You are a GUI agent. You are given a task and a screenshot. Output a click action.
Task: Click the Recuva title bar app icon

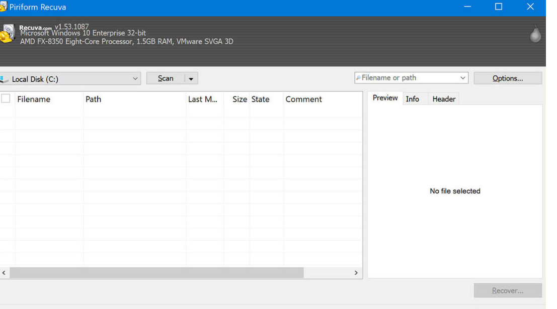(x=3, y=7)
